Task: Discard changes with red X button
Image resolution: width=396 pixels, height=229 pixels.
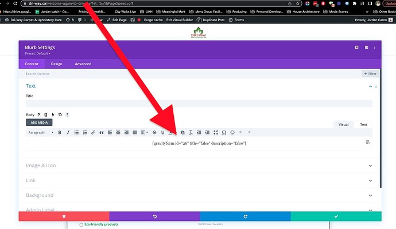Action: pos(64,216)
